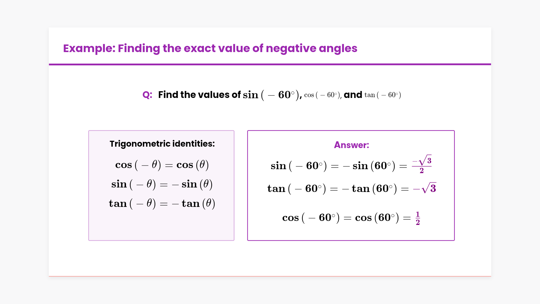Screen dimensions: 540x304
Task: Click cos(60°) in the answer box
Action: tap(377, 218)
